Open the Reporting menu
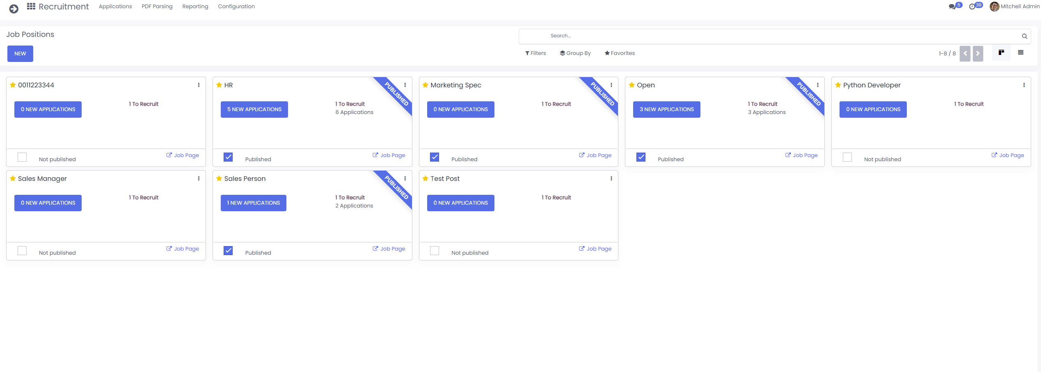 pyautogui.click(x=195, y=7)
